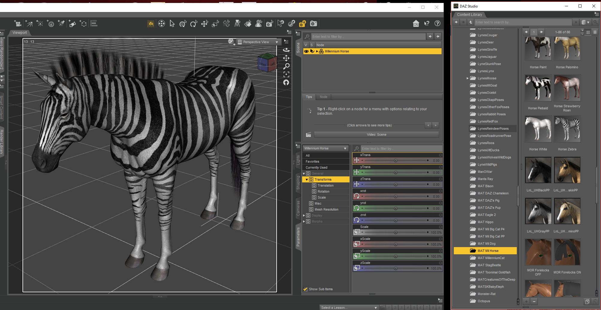
Task: Toggle selectability arrow for Millennium Horse
Action: (x=312, y=52)
